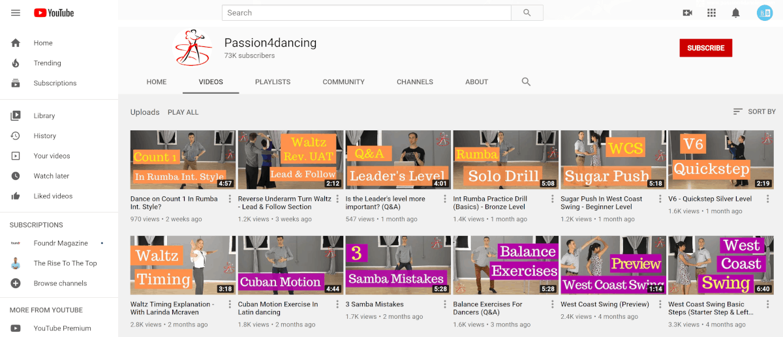Click the search magnifier button

click(527, 13)
